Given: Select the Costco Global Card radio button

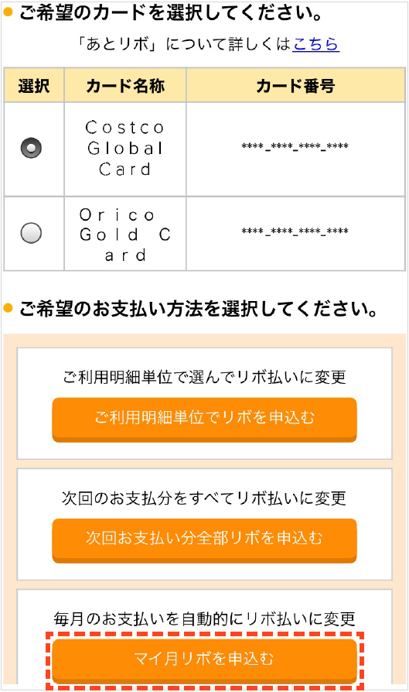Looking at the screenshot, I should click(31, 148).
